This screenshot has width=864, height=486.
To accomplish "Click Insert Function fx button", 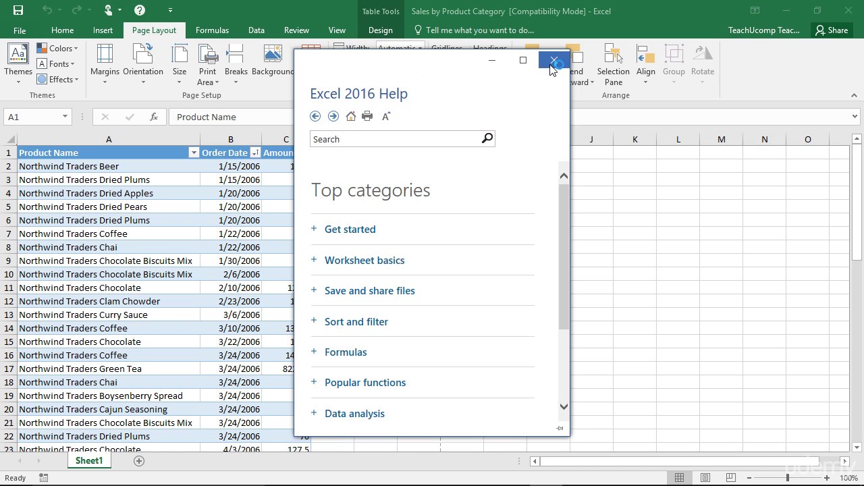I will 154,117.
